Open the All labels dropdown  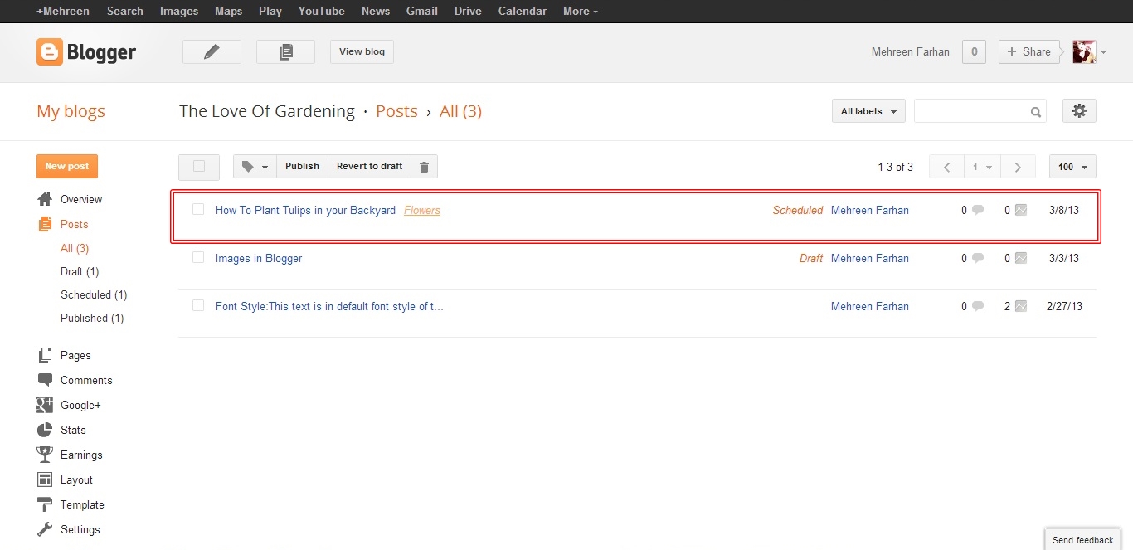click(868, 111)
